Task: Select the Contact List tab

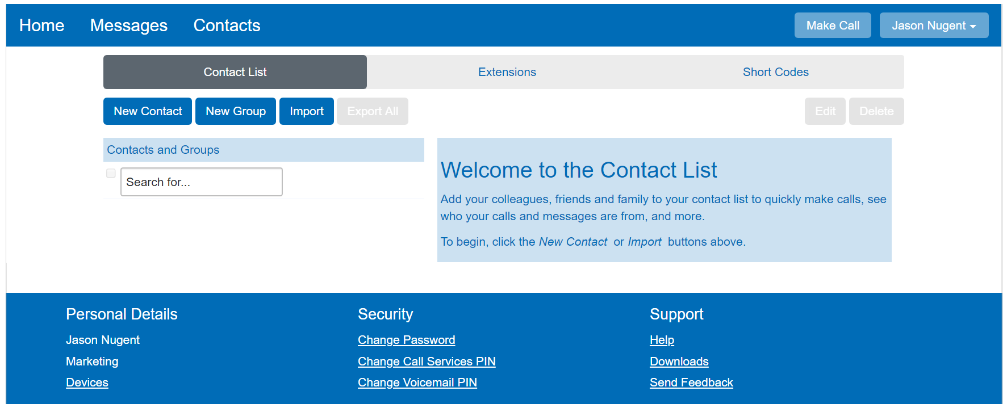Action: pyautogui.click(x=235, y=72)
